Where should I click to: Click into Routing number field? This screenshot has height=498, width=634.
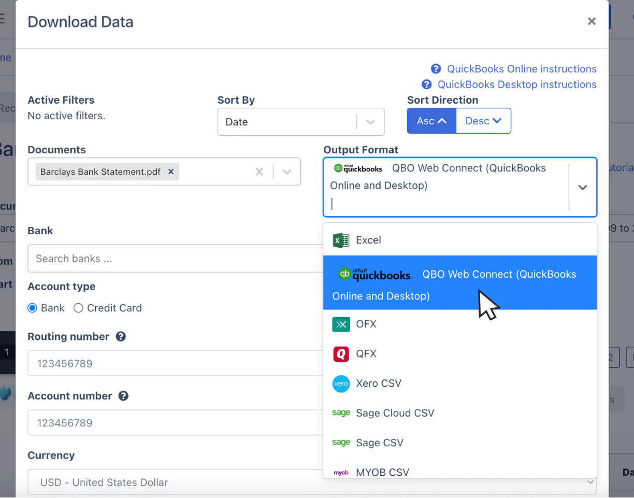tap(176, 363)
